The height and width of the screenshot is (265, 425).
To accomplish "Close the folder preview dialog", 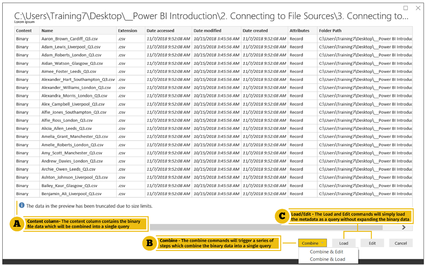I will [417, 8].
